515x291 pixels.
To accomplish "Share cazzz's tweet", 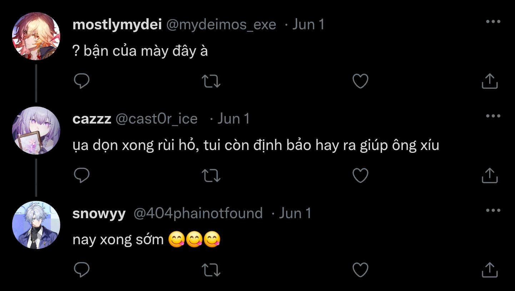I will point(490,175).
